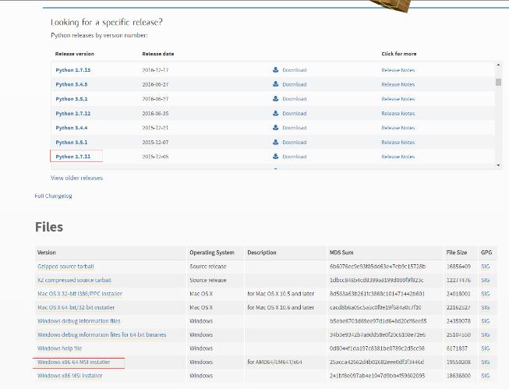Open SIG for Windows help file

(486, 348)
